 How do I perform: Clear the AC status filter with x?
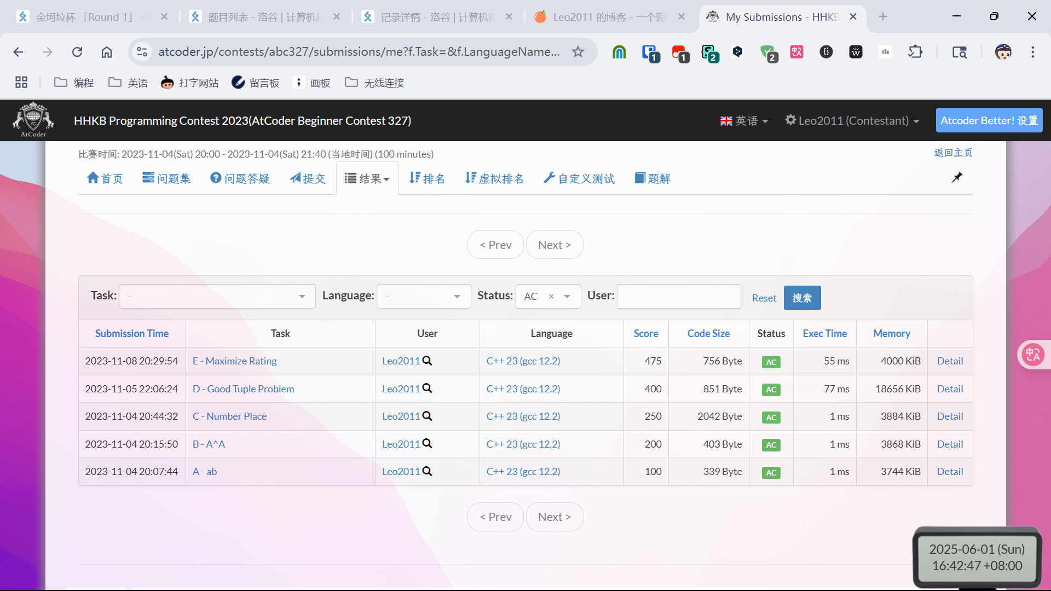[x=551, y=297]
